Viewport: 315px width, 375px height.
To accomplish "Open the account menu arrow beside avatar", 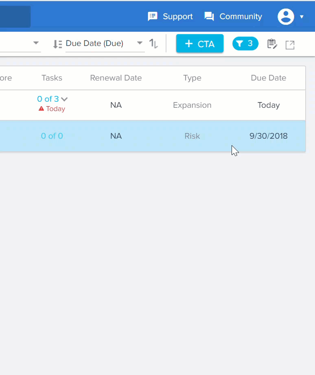I will pyautogui.click(x=302, y=17).
